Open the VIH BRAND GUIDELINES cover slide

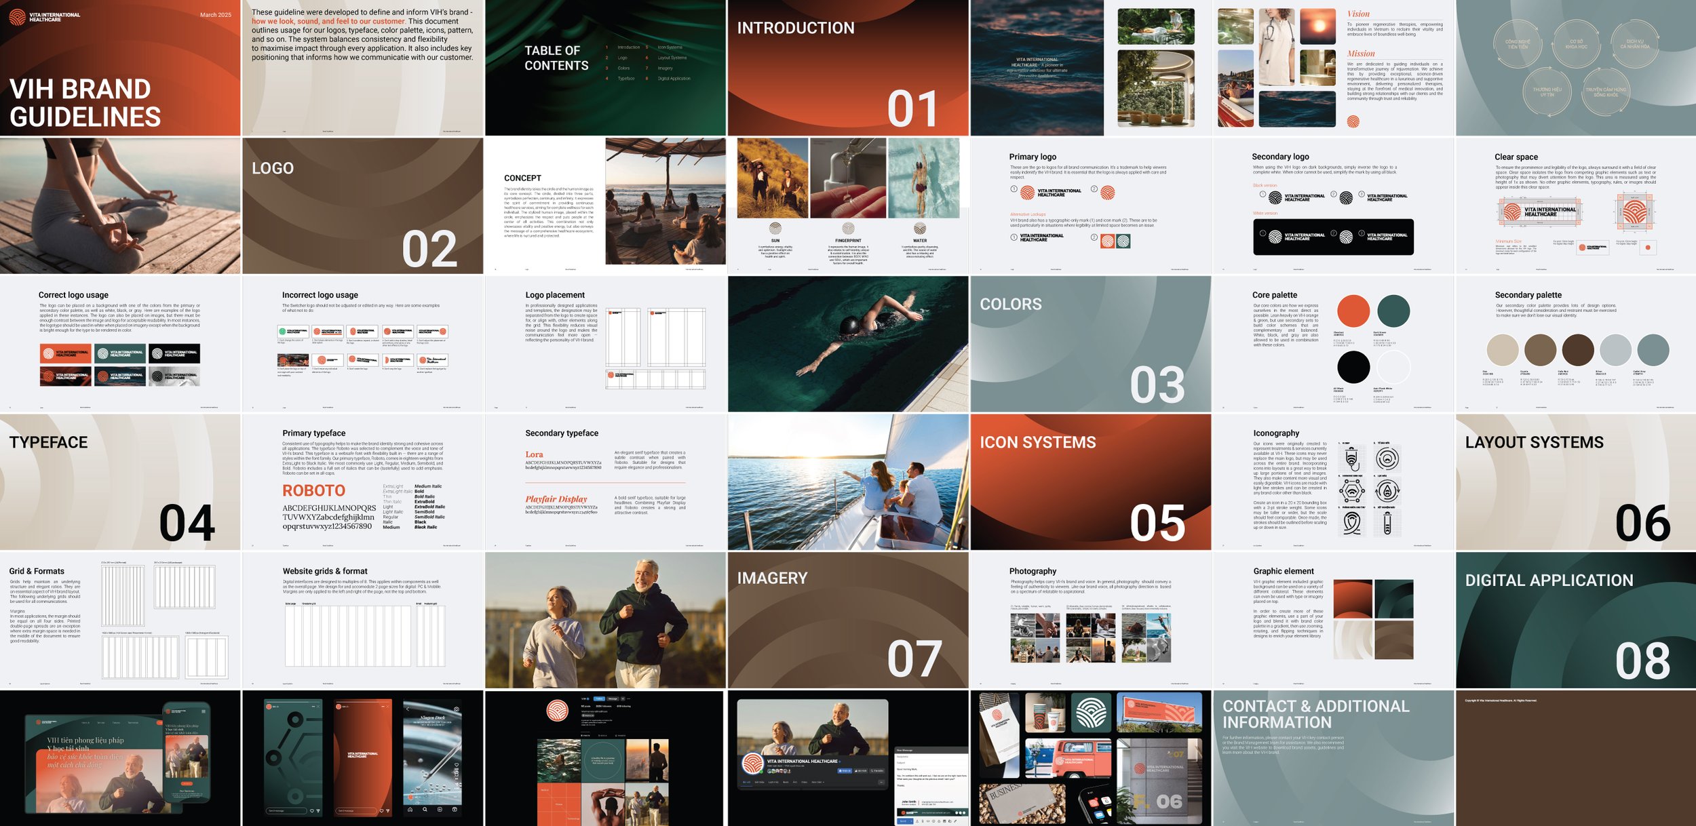pos(120,68)
